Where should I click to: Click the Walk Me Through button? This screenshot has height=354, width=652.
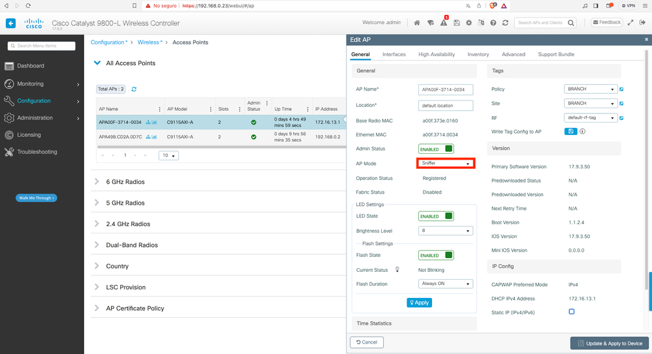point(36,198)
